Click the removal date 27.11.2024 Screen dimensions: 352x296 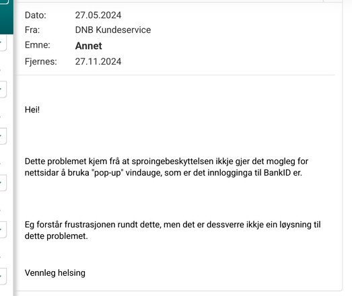[98, 61]
